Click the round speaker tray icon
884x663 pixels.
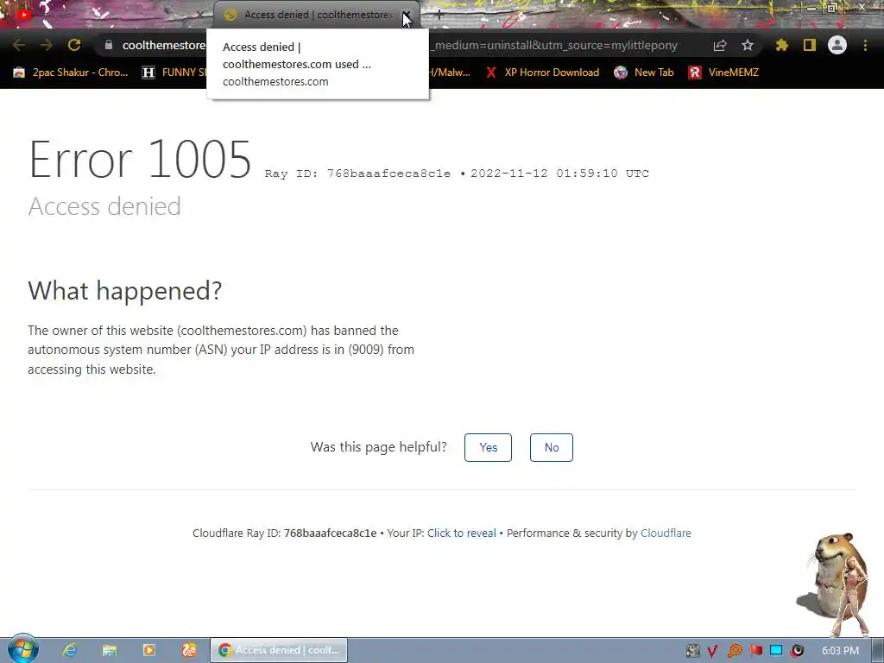tap(797, 651)
